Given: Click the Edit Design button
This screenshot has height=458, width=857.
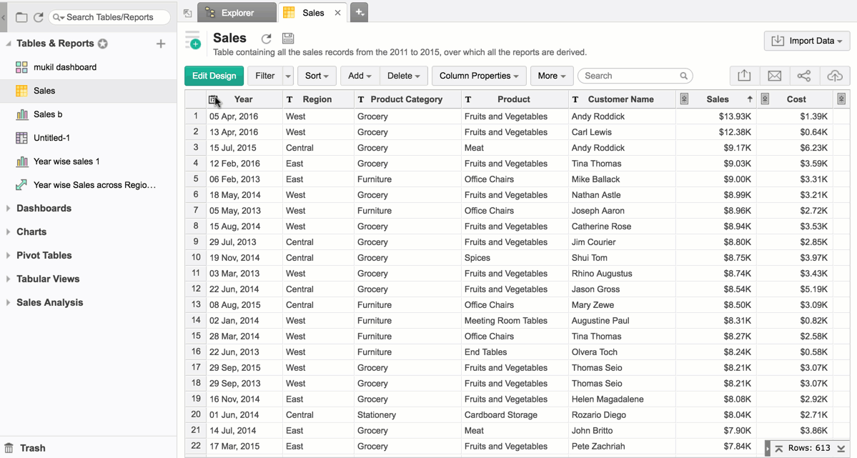Looking at the screenshot, I should point(214,76).
